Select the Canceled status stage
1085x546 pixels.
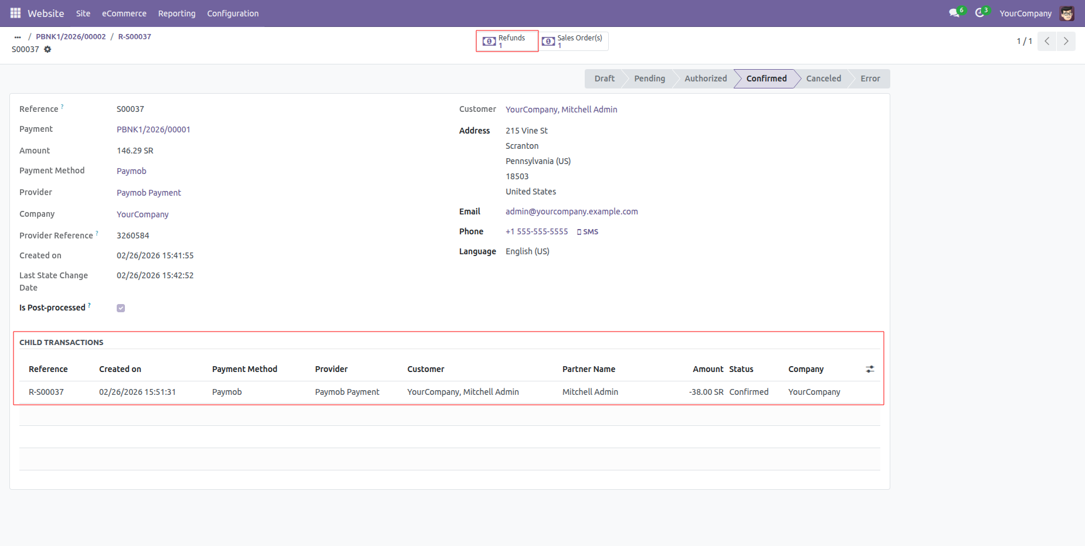(x=823, y=79)
